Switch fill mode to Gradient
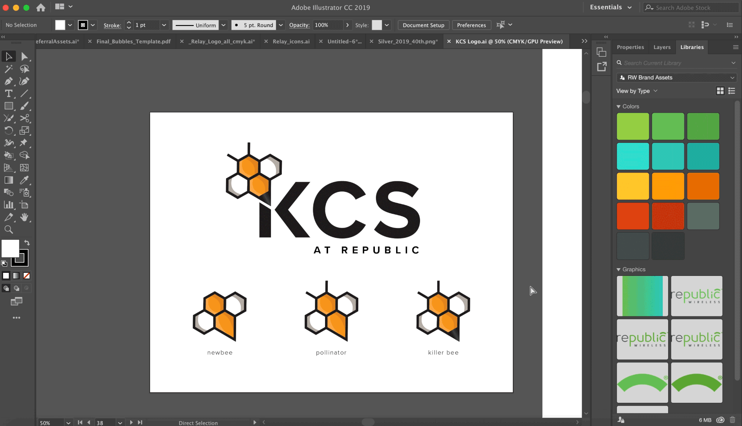This screenshot has width=742, height=426. 16,276
